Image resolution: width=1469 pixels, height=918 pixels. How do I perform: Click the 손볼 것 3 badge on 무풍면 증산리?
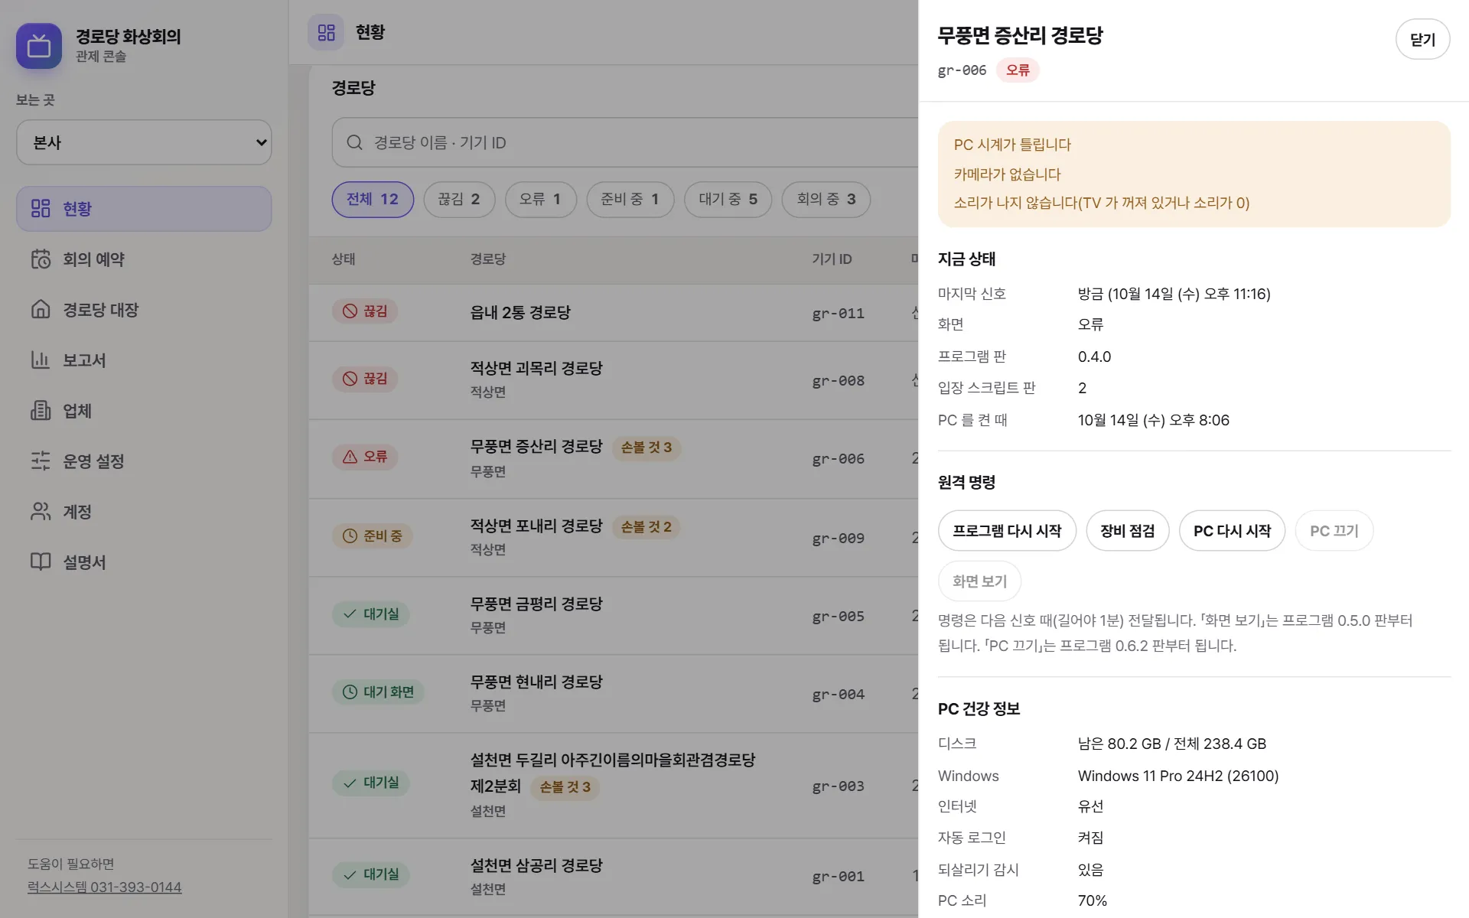tap(647, 448)
